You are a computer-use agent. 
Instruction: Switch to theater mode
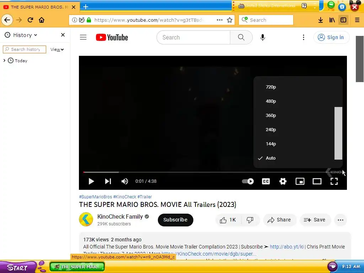(317, 181)
